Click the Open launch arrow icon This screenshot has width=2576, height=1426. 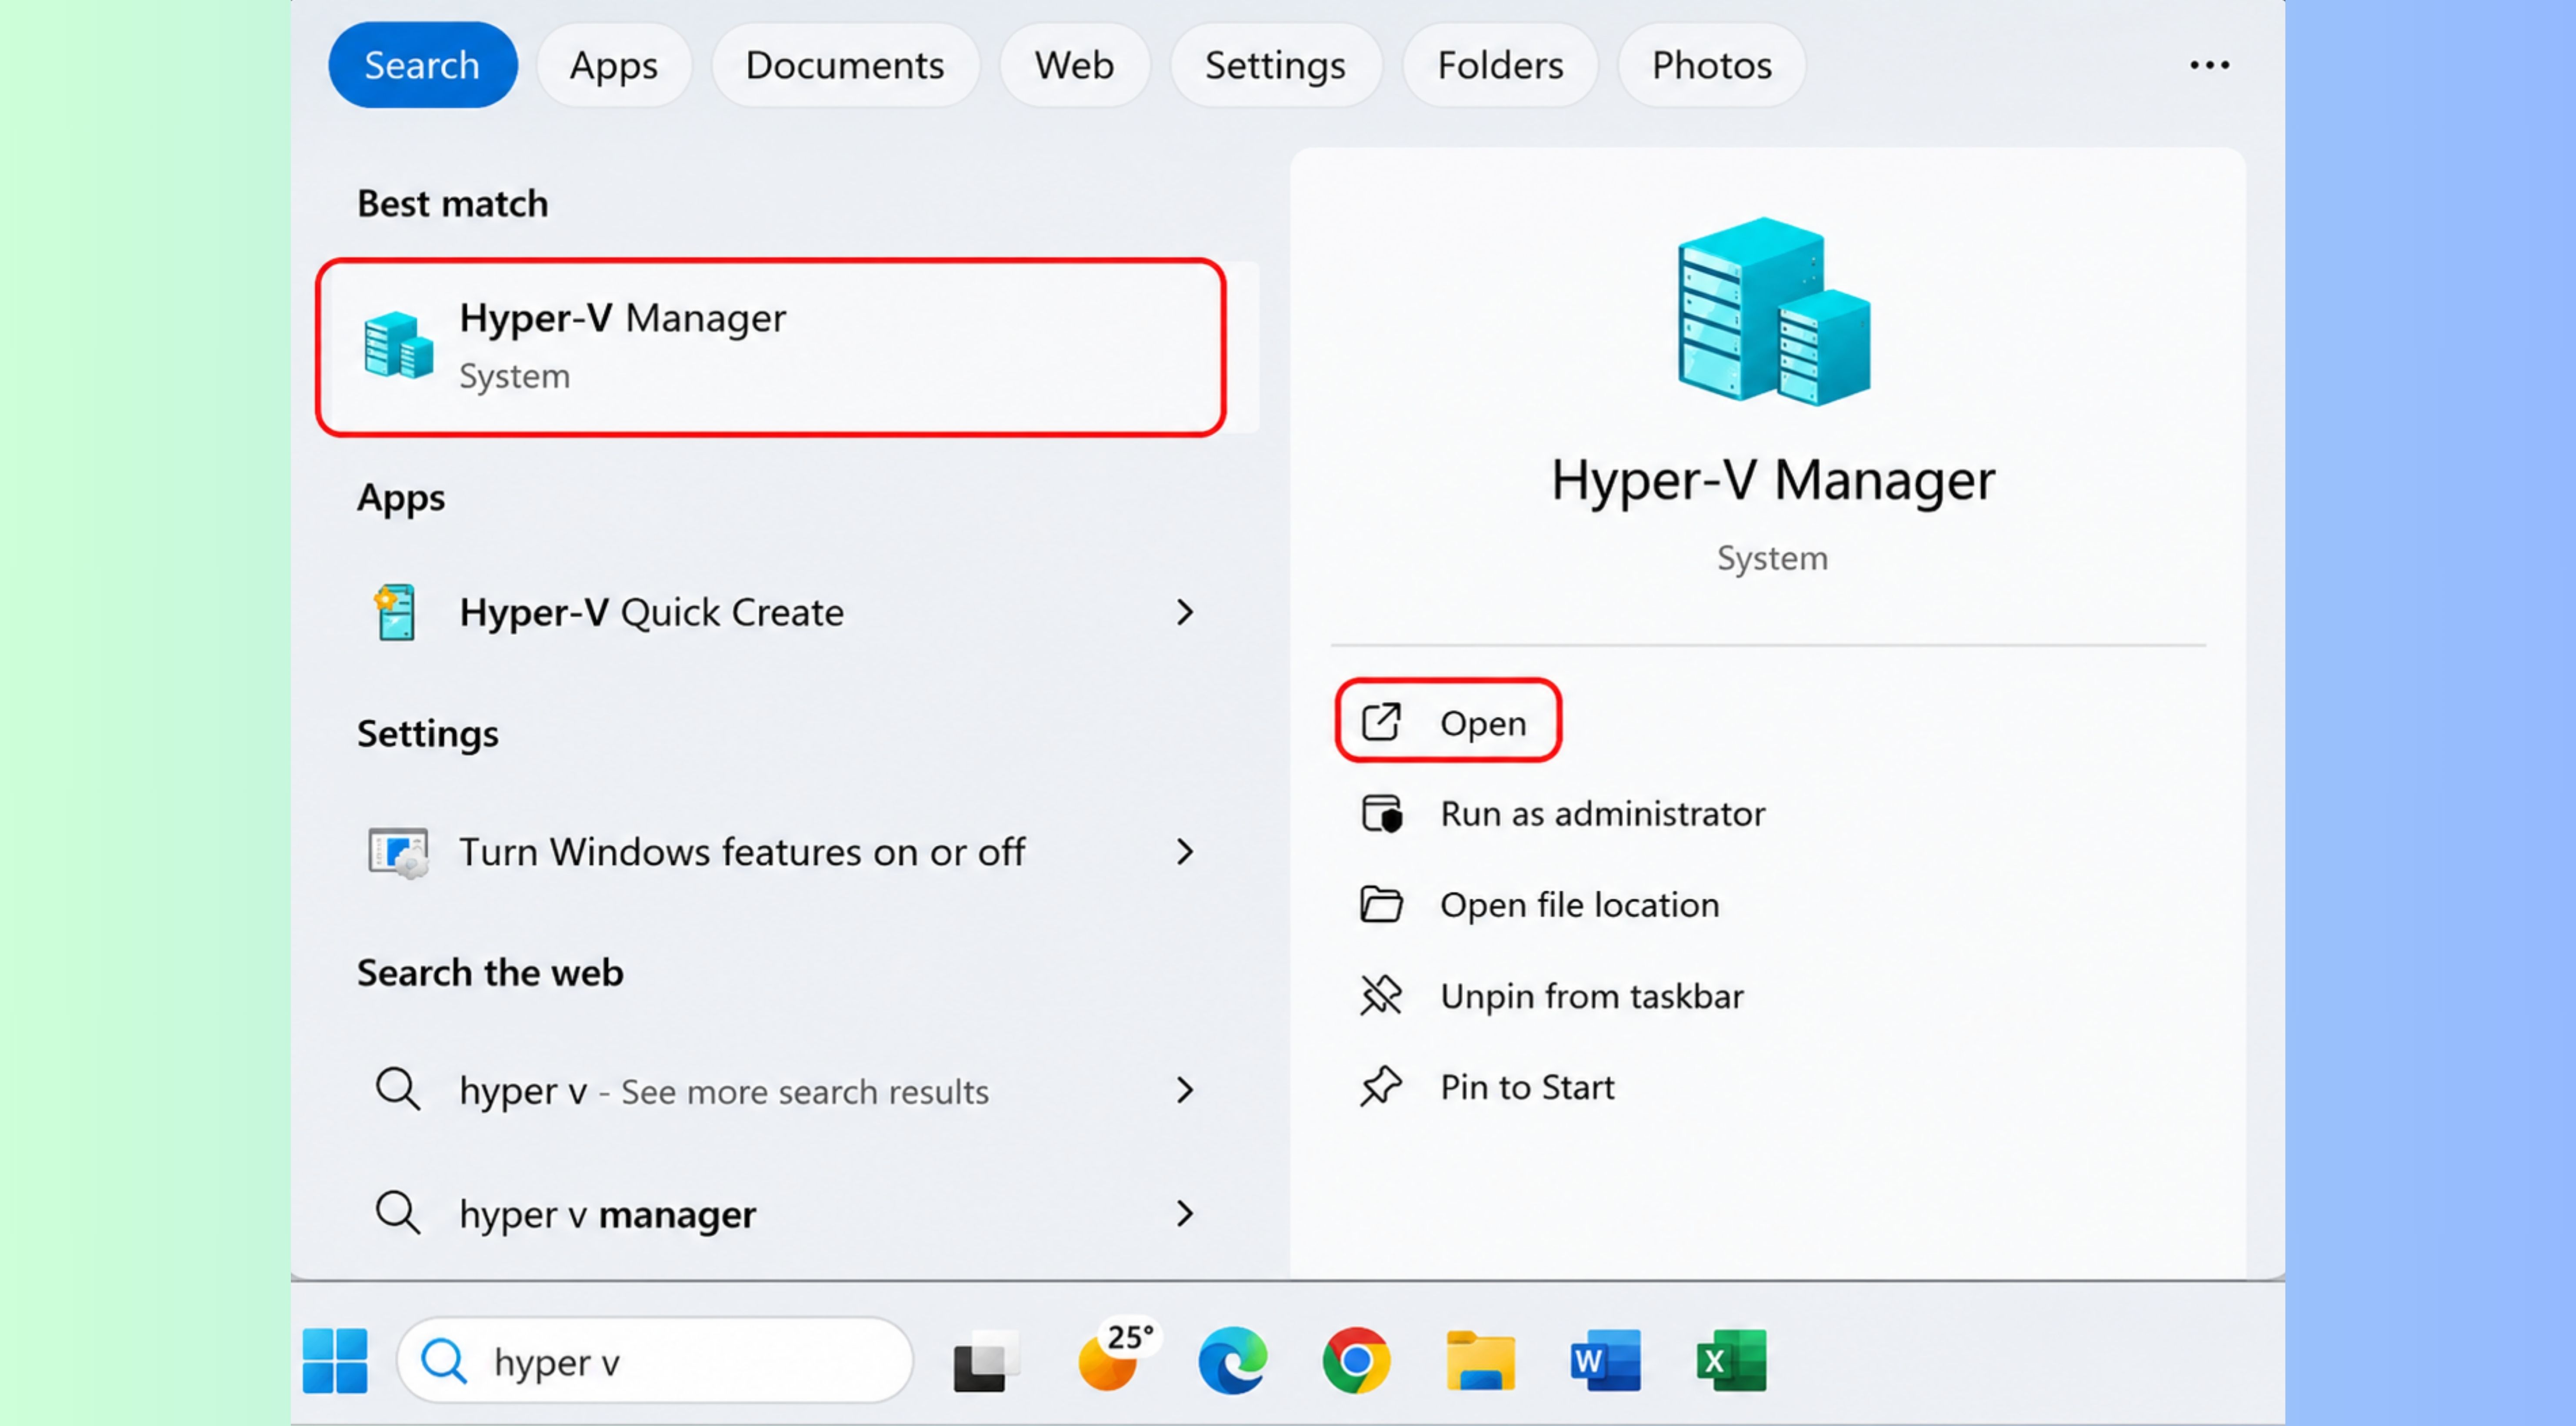click(1381, 721)
